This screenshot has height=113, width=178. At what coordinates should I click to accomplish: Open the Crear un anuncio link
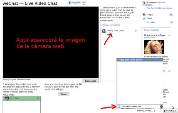(x=152, y=30)
